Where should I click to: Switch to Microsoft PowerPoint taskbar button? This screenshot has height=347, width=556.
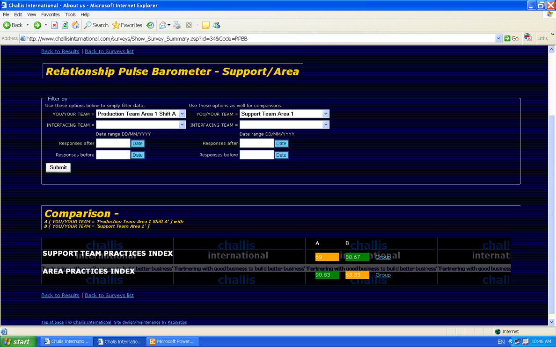[x=172, y=341]
